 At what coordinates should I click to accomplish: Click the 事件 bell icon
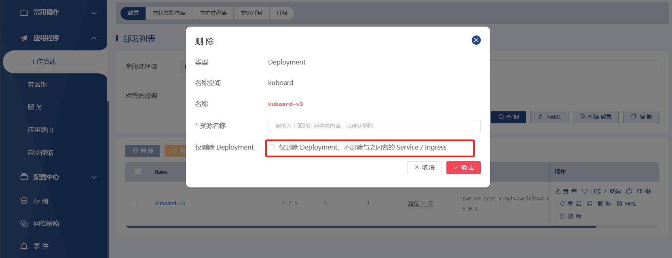pyautogui.click(x=24, y=246)
